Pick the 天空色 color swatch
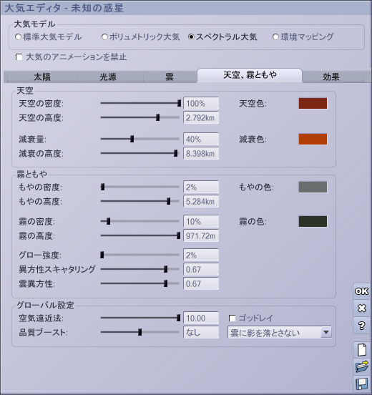The image size is (372, 395). click(313, 104)
